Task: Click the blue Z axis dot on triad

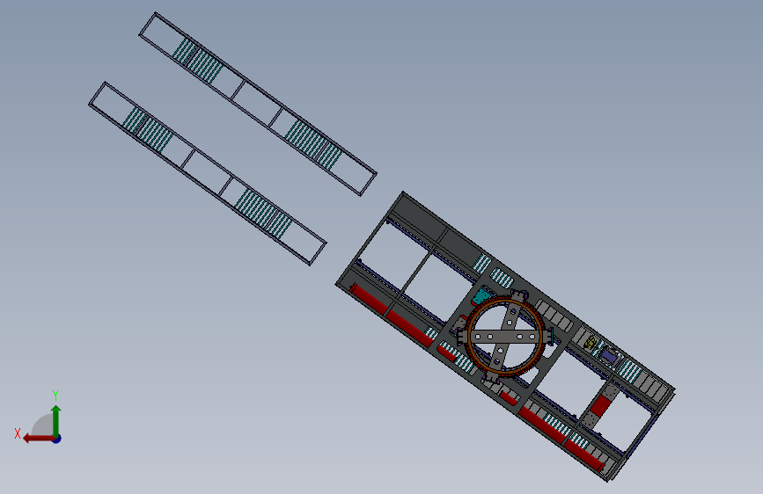Action: [x=57, y=439]
